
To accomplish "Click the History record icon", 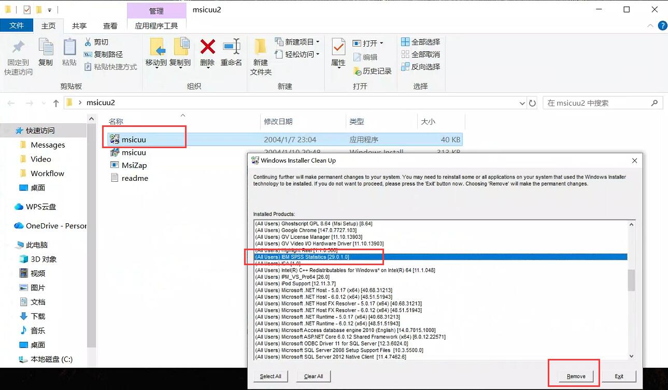I will click(358, 71).
